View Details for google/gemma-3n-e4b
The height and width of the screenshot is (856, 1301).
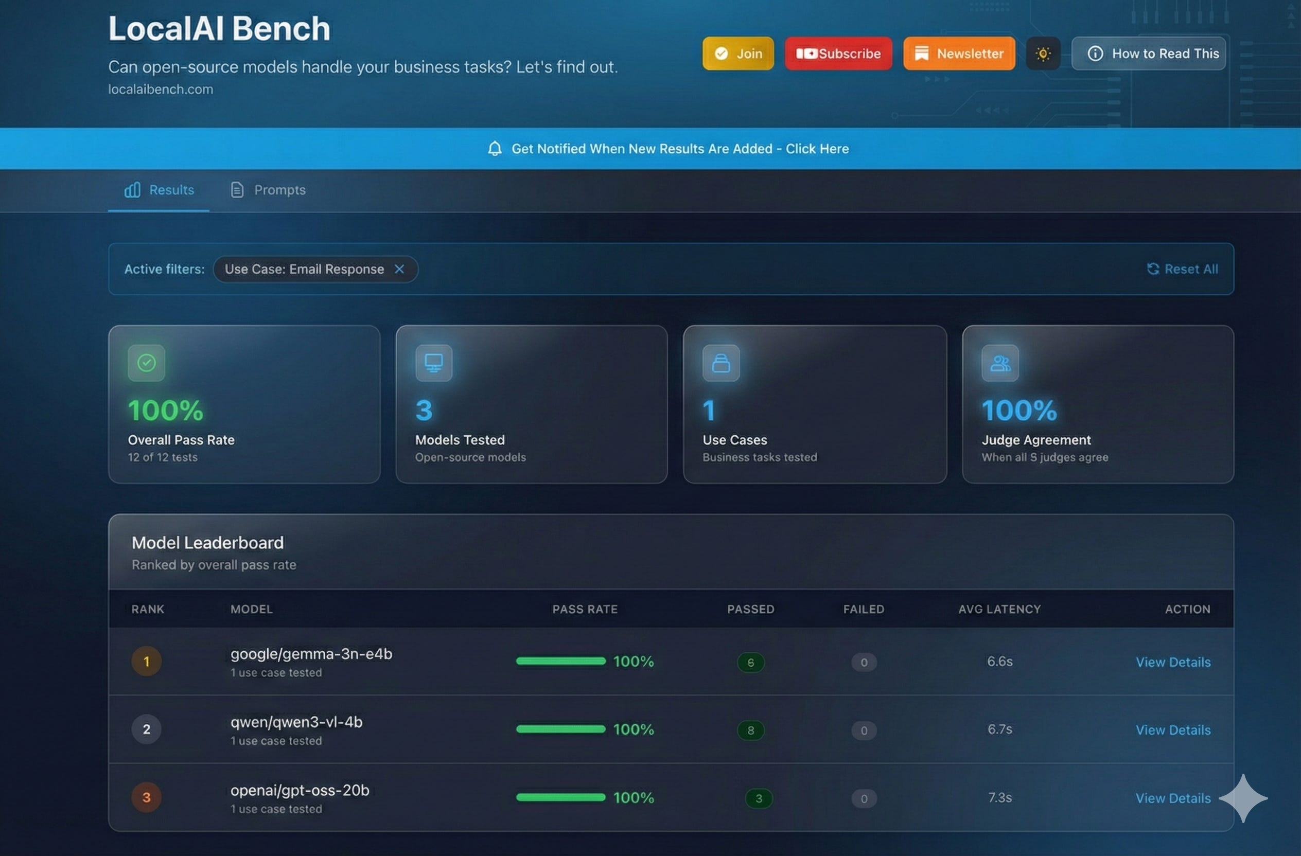tap(1173, 662)
